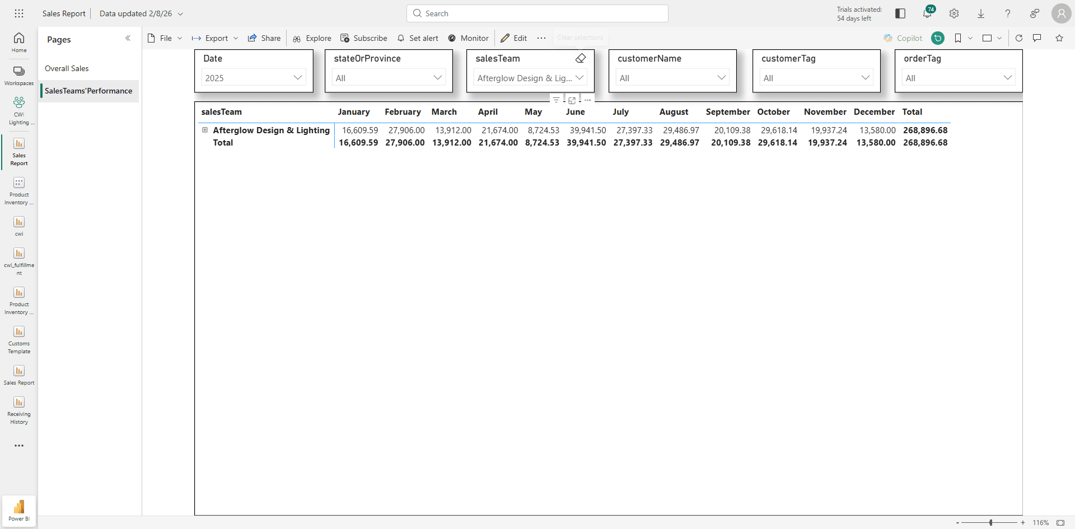Click Power BI logo at bottom left

click(19, 511)
